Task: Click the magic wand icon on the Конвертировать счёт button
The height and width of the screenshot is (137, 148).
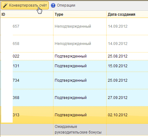Action: point(5,5)
